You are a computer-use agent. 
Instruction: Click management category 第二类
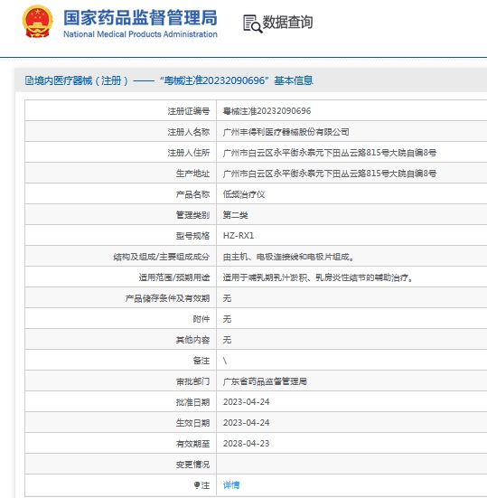point(235,215)
